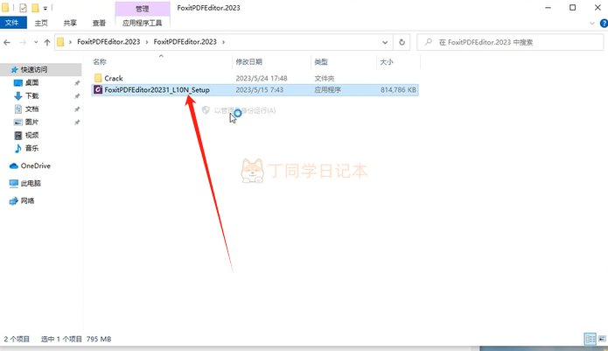Unpin 文档 via its pin icon

[x=77, y=109]
